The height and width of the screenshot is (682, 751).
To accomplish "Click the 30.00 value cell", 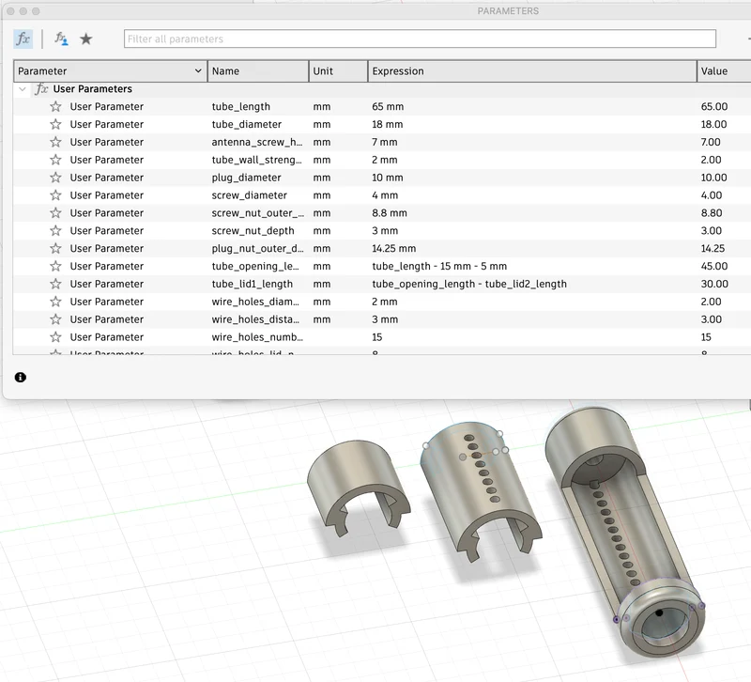I will (x=714, y=284).
